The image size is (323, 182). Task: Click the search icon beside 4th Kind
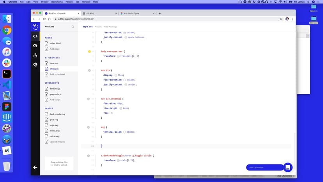click(73, 27)
